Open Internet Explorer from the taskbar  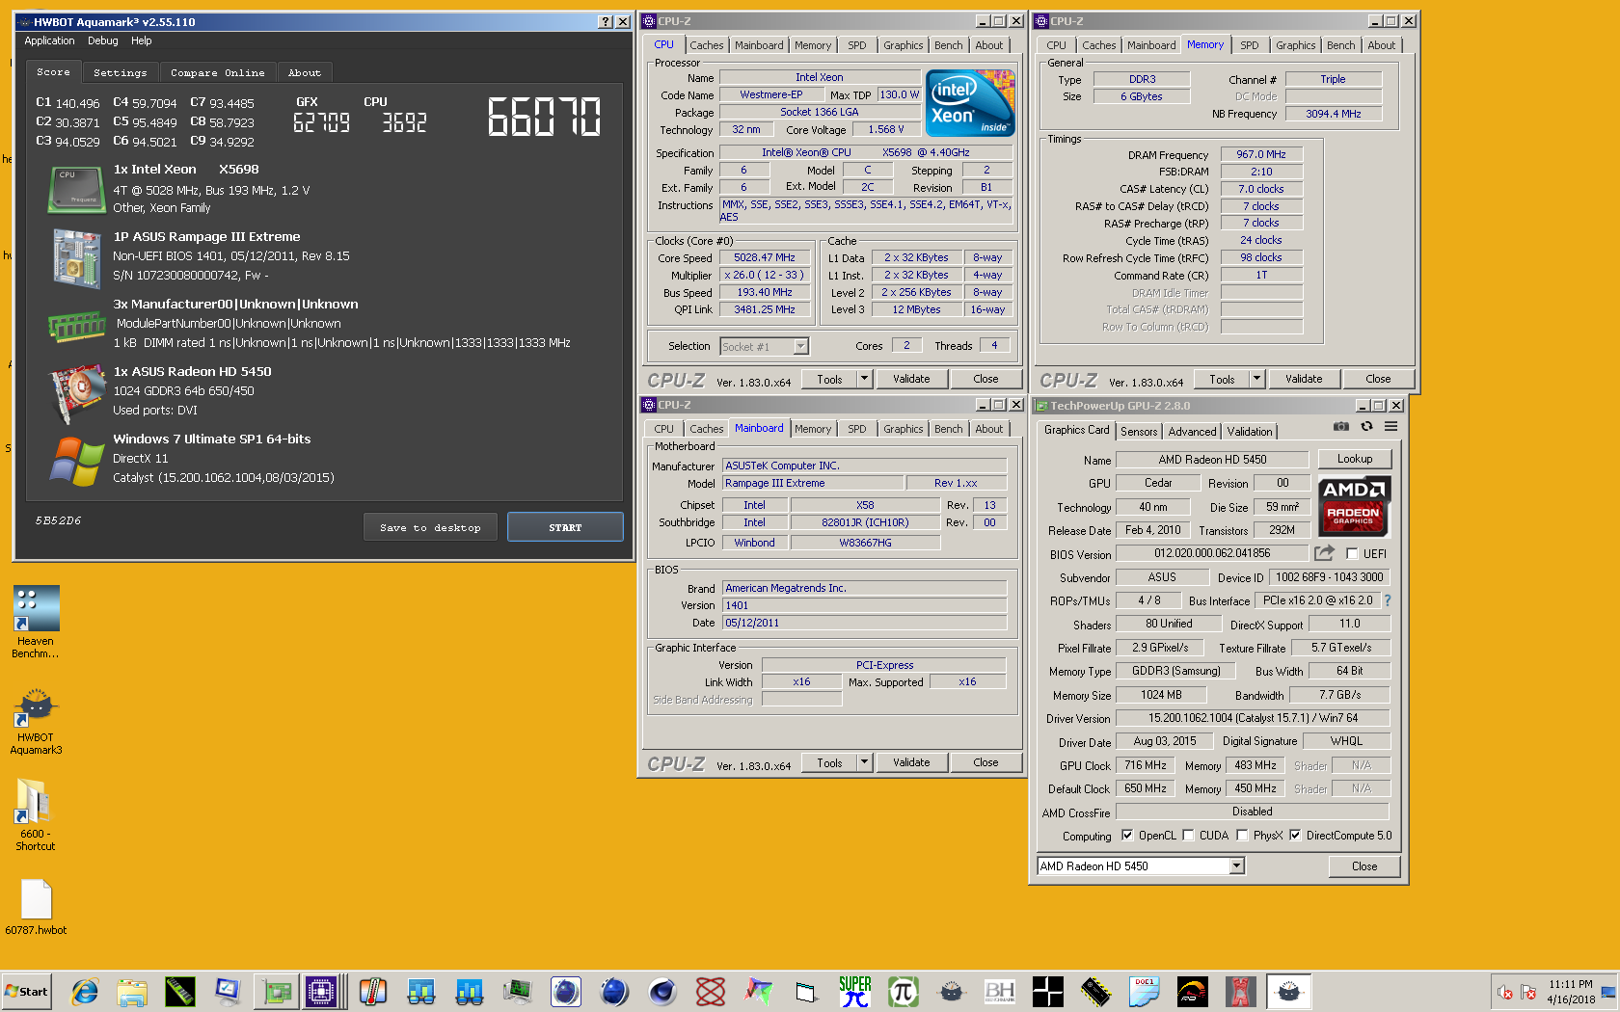point(85,991)
